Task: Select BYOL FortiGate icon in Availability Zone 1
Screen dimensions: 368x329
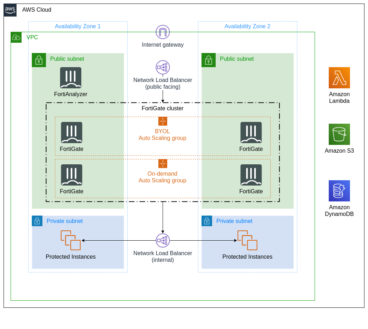Action: (71, 133)
